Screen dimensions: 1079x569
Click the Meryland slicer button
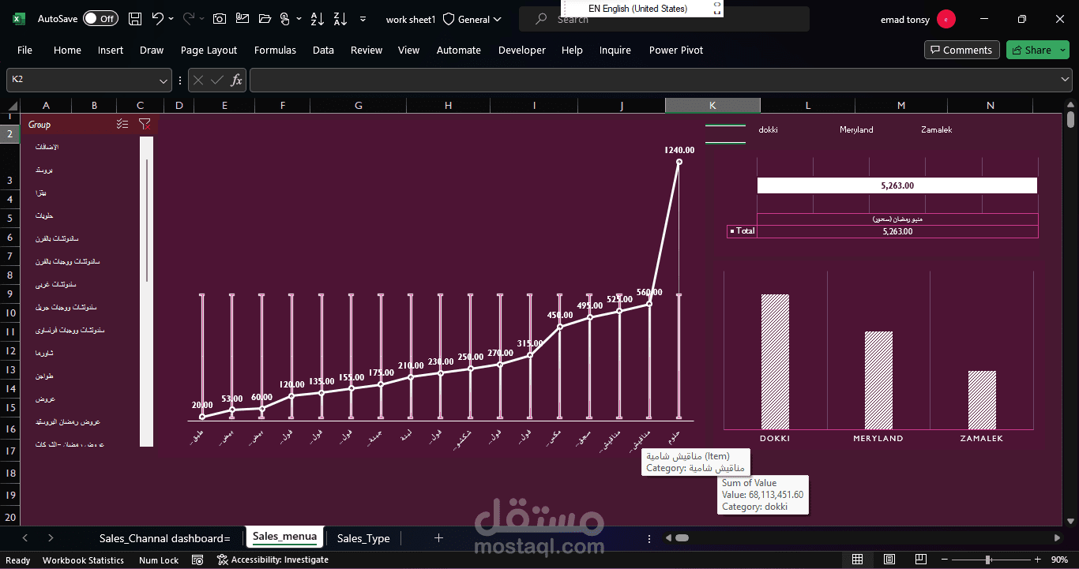tap(856, 129)
